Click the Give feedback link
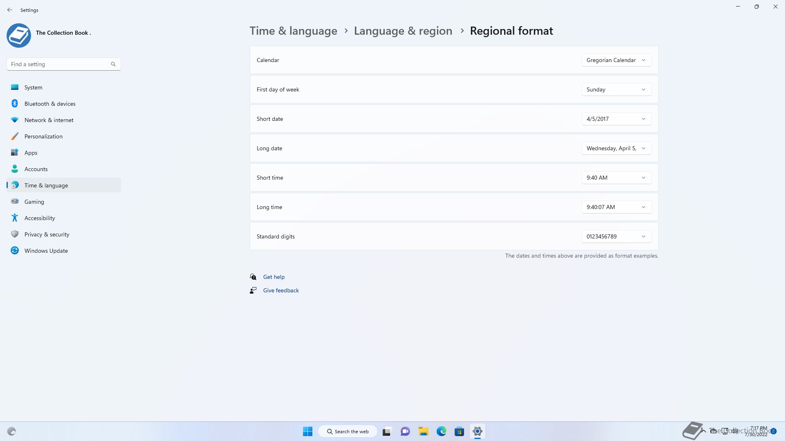The image size is (785, 441). [x=281, y=290]
